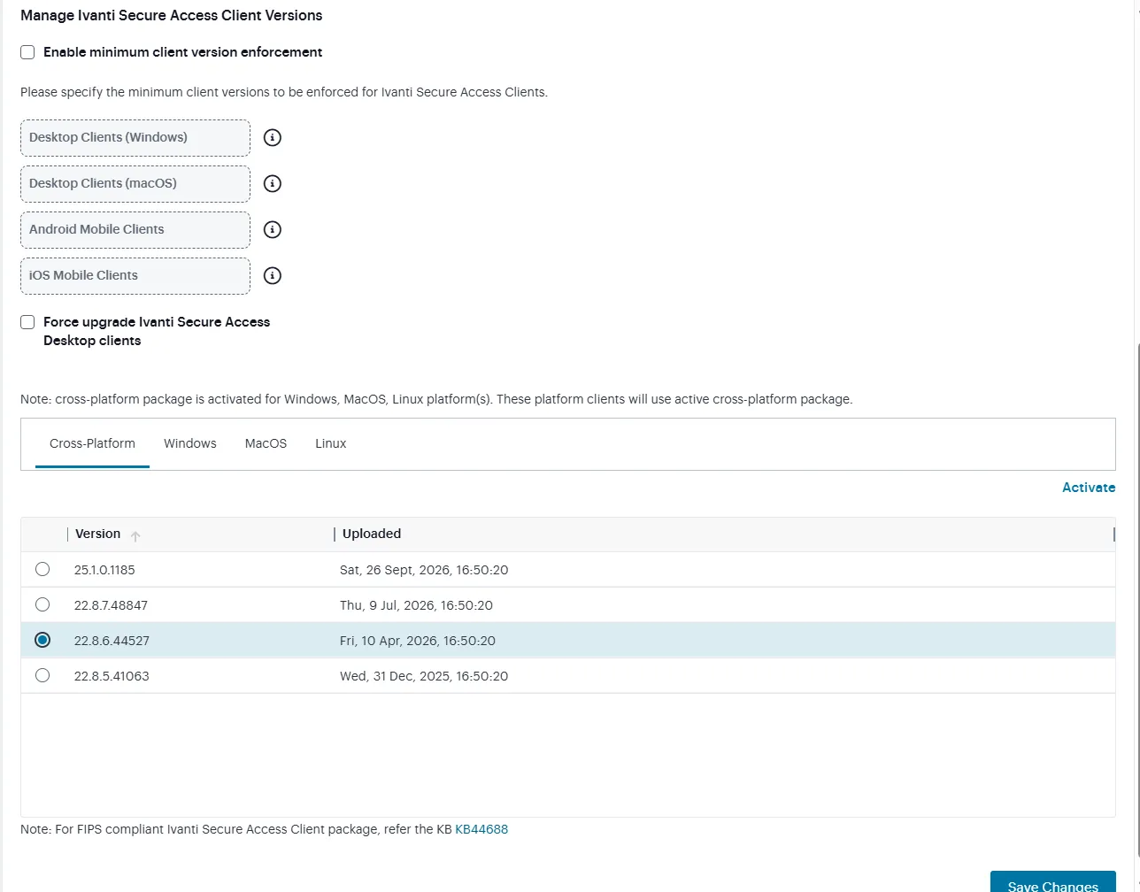The image size is (1140, 892).
Task: Enable minimum client version enforcement checkbox
Action: [27, 52]
